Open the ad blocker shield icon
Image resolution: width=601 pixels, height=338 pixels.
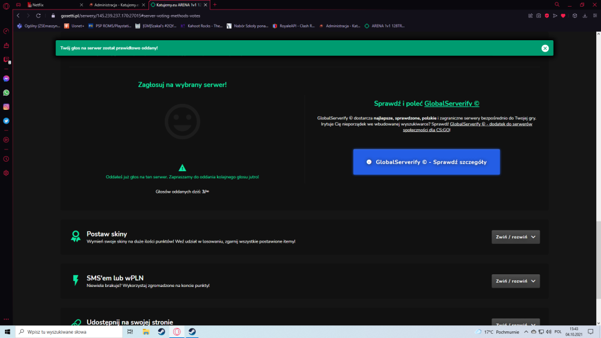point(547,16)
